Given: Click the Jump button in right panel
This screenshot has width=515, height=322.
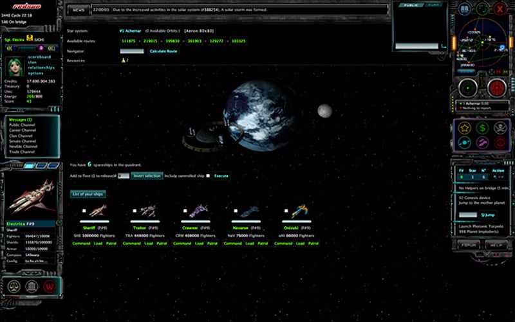Looking at the screenshot, I should [488, 215].
